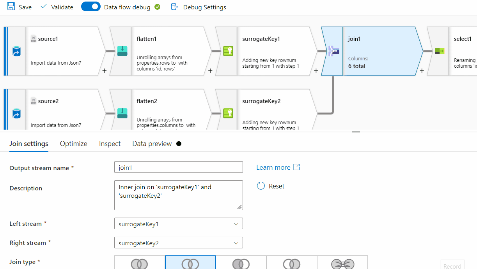Open the Data preview tab
477x269 pixels.
pos(152,144)
